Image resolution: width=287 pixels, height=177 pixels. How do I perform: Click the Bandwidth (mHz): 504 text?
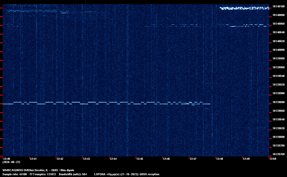pyautogui.click(x=73, y=174)
